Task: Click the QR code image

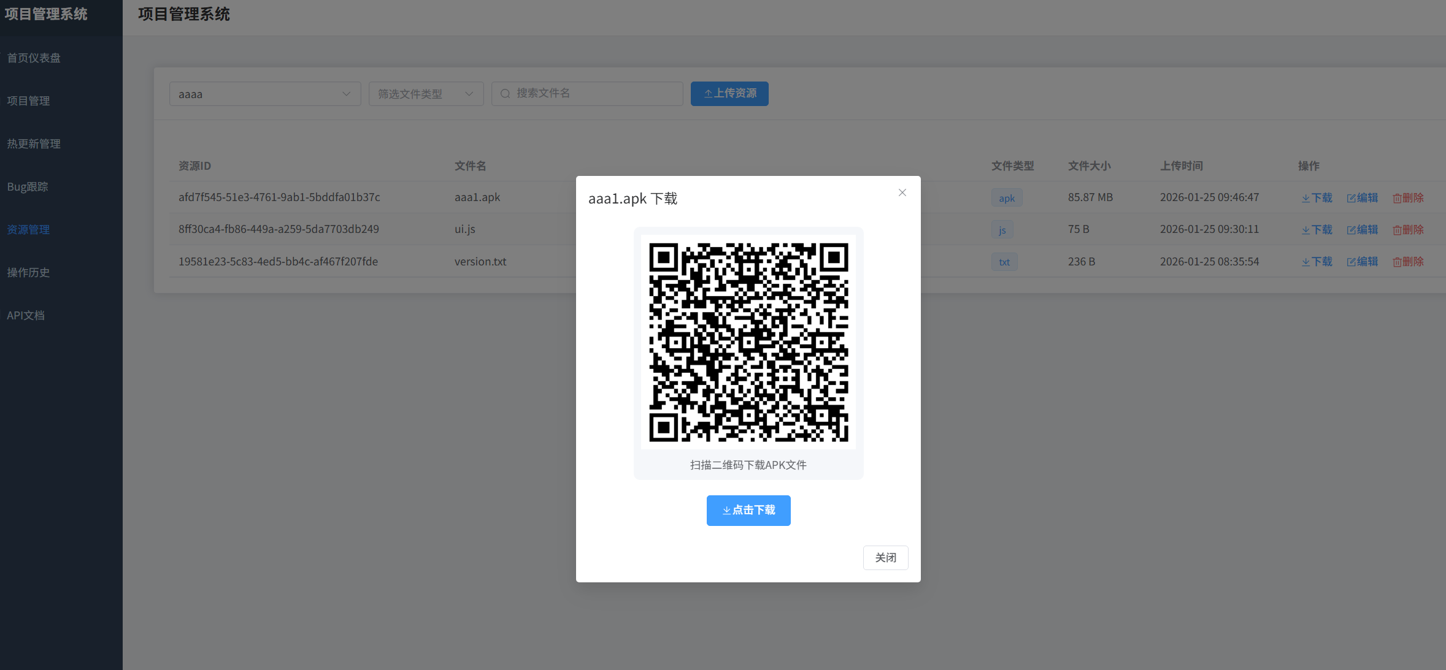Action: (x=748, y=342)
